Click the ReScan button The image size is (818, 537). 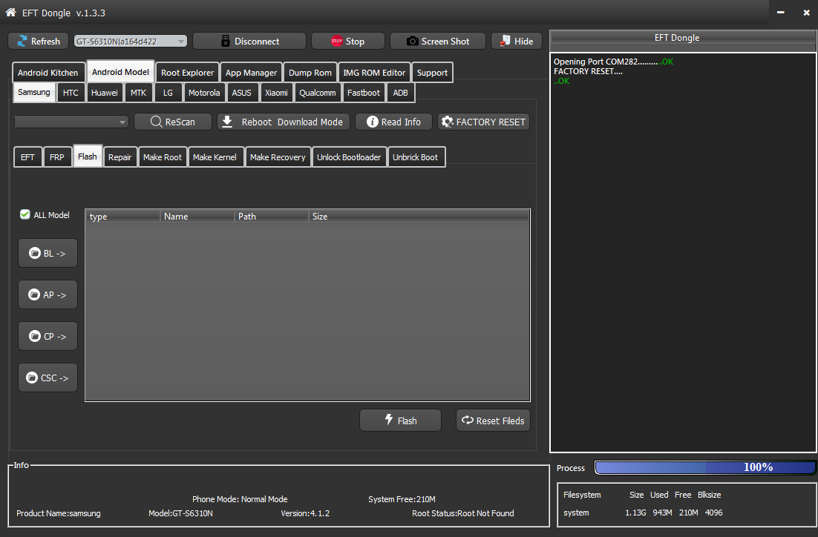[173, 122]
